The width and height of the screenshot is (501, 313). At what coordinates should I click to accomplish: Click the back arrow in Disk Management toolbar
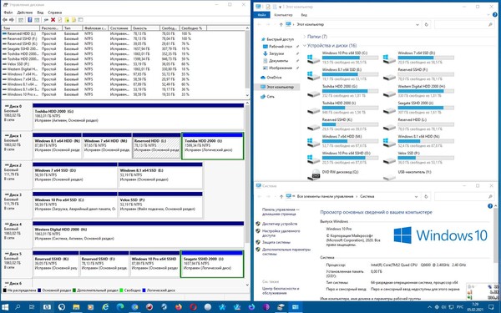(5, 20)
